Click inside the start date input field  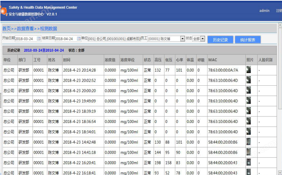click(25, 39)
